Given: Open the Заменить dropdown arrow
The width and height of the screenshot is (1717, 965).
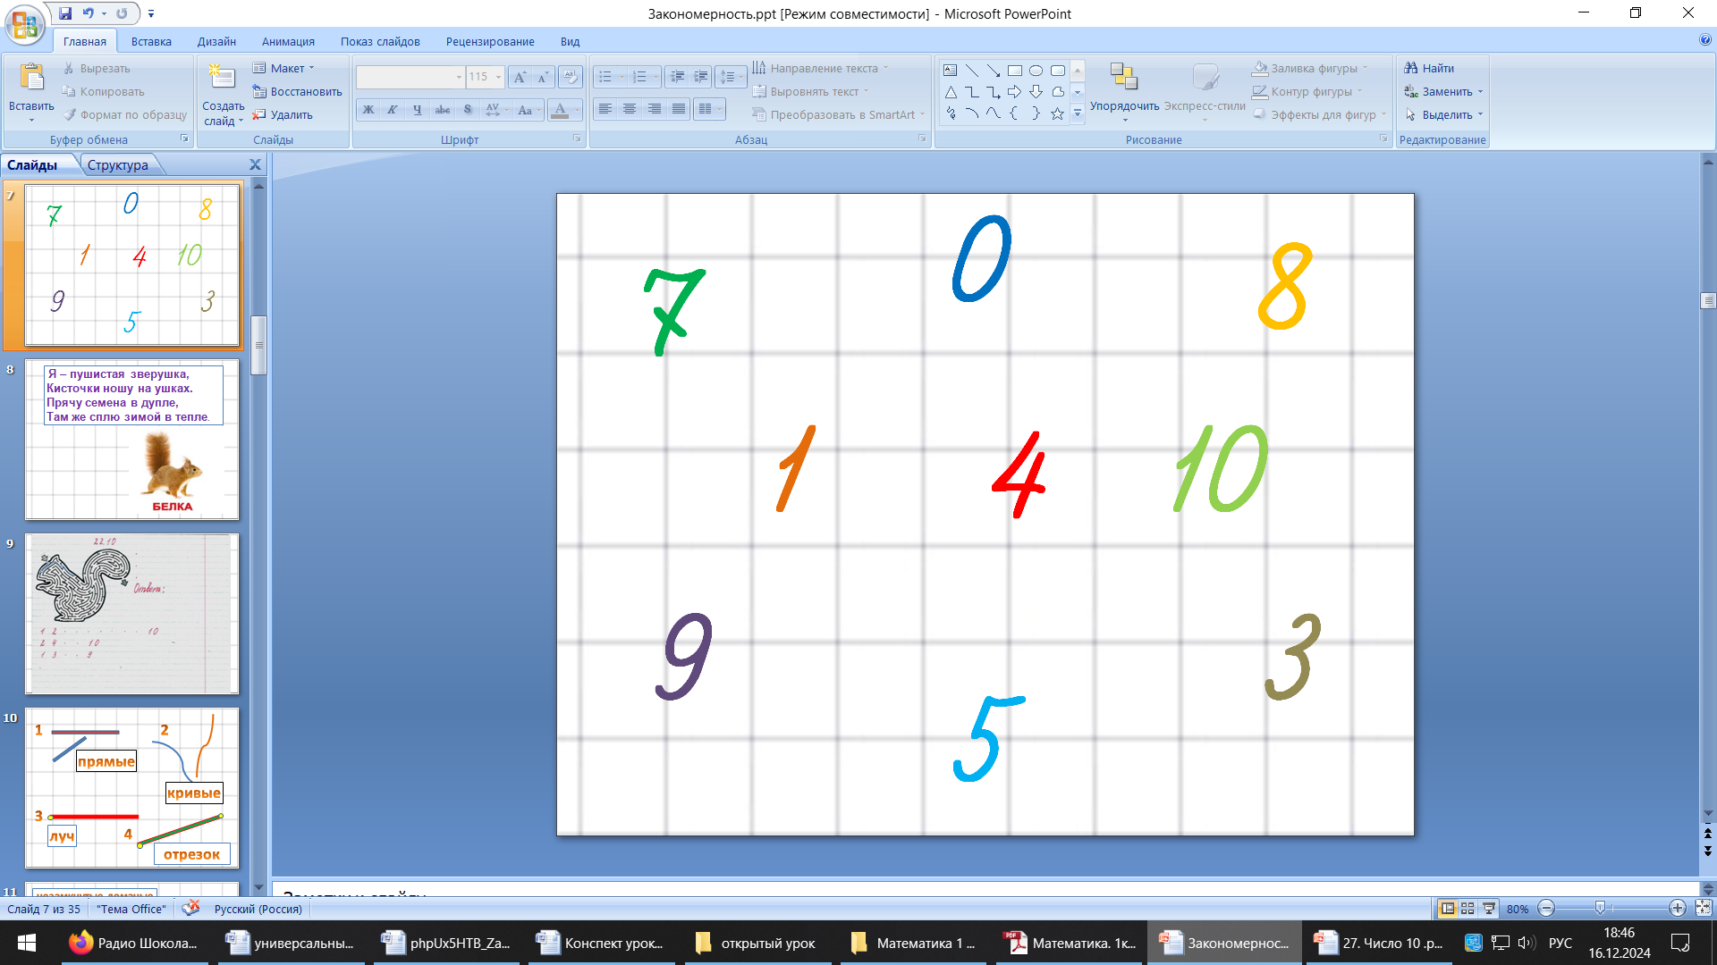Looking at the screenshot, I should click(x=1480, y=91).
